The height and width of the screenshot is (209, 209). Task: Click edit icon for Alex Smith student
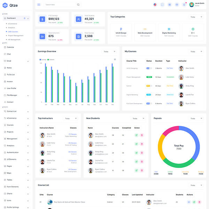136,135
